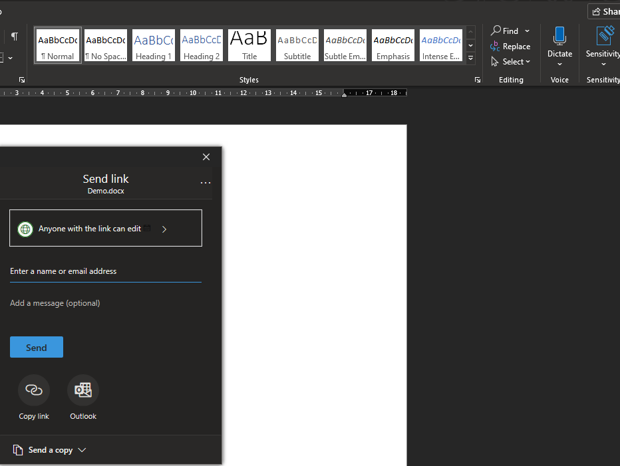Open the Select dropdown menu
This screenshot has height=466, width=620.
511,62
